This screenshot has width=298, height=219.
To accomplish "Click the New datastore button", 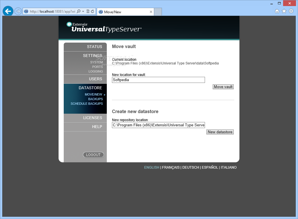I will (x=220, y=132).
